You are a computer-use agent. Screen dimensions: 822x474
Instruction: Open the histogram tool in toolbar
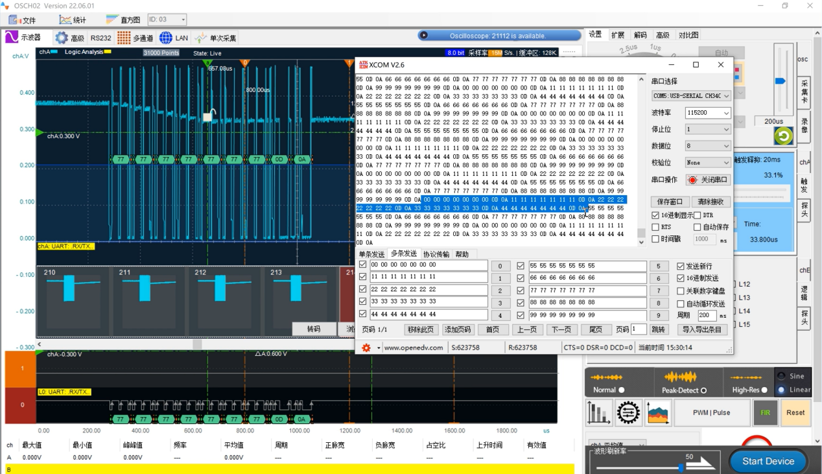pyautogui.click(x=121, y=20)
